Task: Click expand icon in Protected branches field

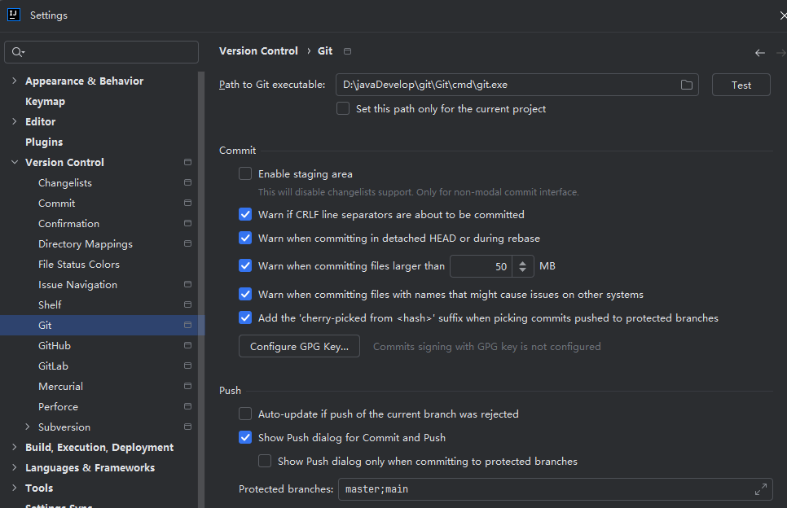Action: [x=760, y=489]
